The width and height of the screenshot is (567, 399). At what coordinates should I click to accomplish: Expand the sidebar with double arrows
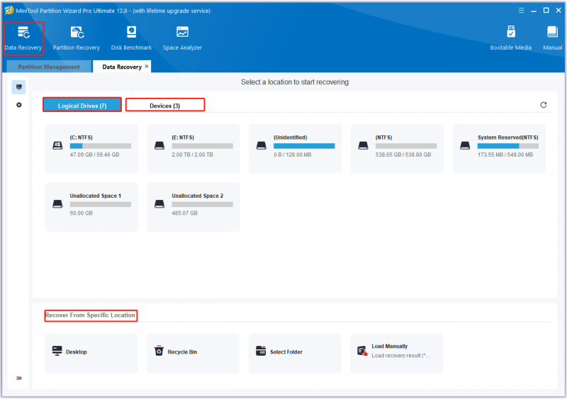[19, 378]
